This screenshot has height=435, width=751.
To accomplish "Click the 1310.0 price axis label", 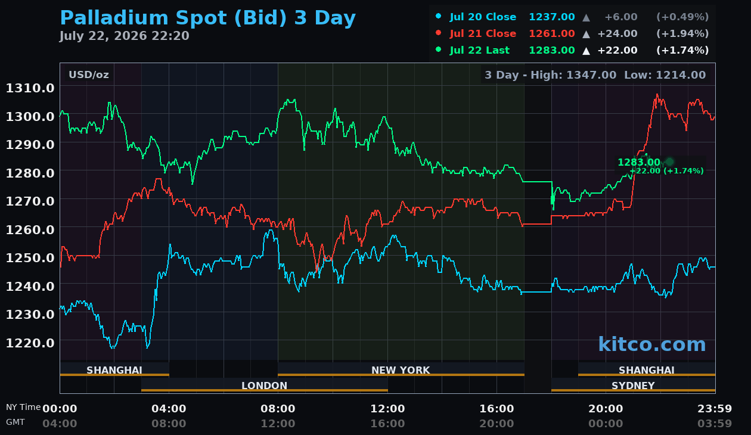I will click(x=30, y=88).
